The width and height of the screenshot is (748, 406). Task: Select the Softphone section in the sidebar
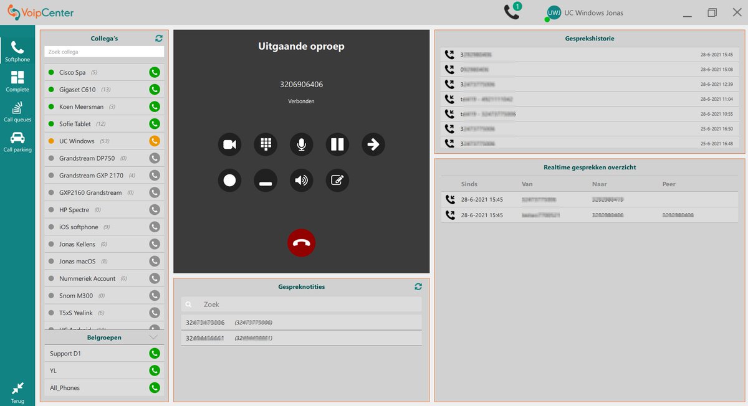[17, 50]
